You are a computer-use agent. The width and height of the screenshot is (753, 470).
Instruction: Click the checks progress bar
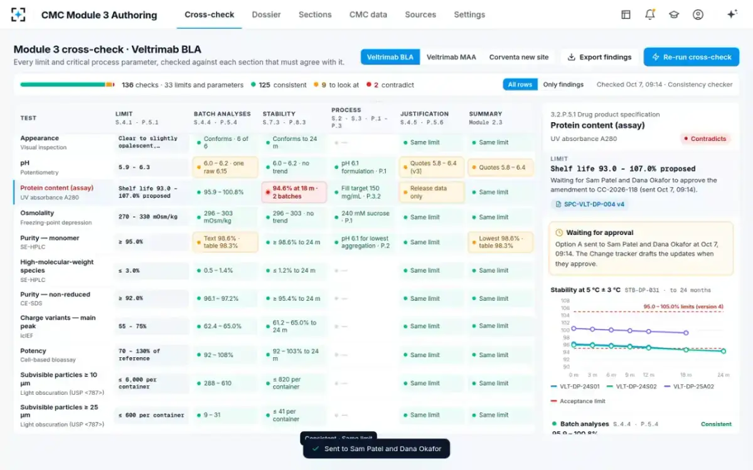[67, 85]
